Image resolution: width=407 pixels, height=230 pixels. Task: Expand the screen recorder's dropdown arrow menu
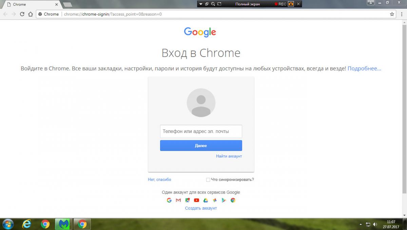pyautogui.click(x=201, y=4)
